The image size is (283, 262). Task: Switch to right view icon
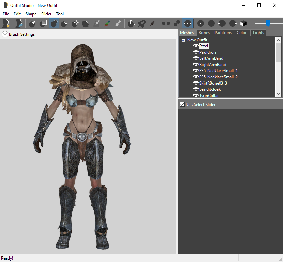pyautogui.click(x=233, y=23)
